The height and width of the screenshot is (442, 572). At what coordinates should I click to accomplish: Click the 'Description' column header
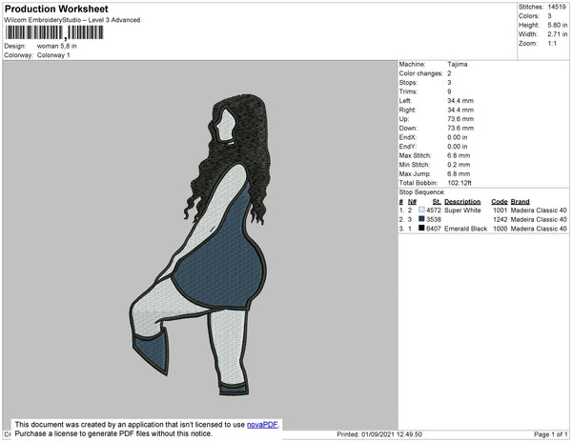(462, 202)
